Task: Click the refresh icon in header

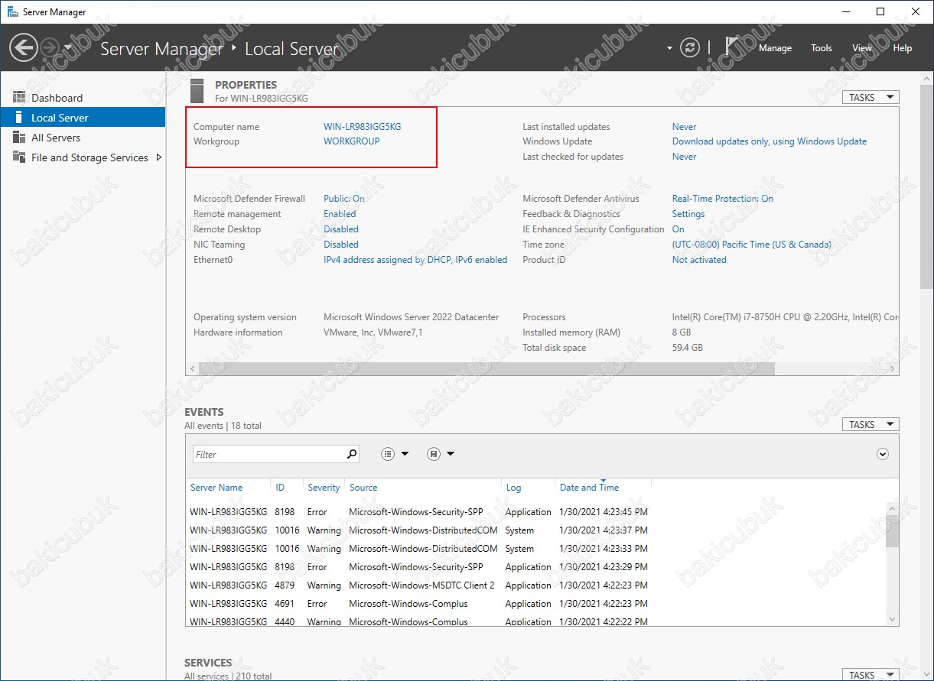Action: tap(690, 47)
